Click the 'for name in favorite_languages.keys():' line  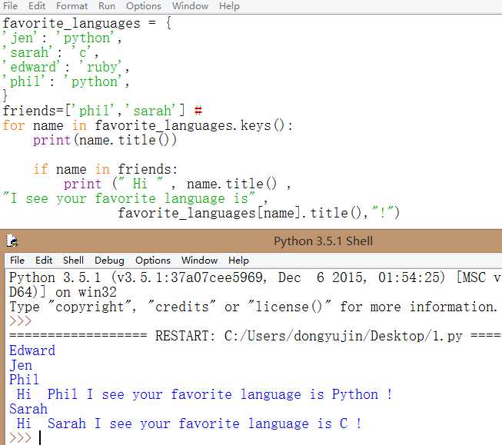(x=148, y=125)
